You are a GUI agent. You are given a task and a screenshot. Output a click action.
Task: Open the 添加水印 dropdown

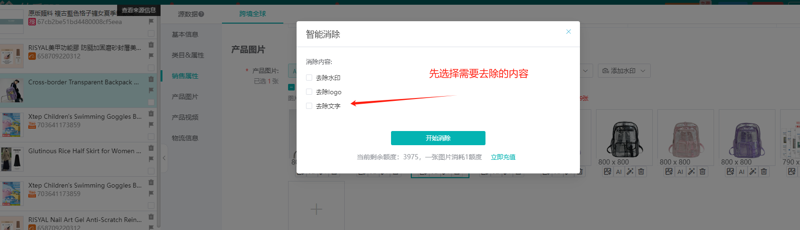(624, 71)
